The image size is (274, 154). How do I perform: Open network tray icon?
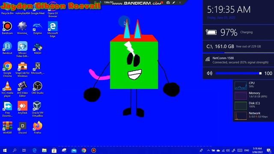pos(223,150)
